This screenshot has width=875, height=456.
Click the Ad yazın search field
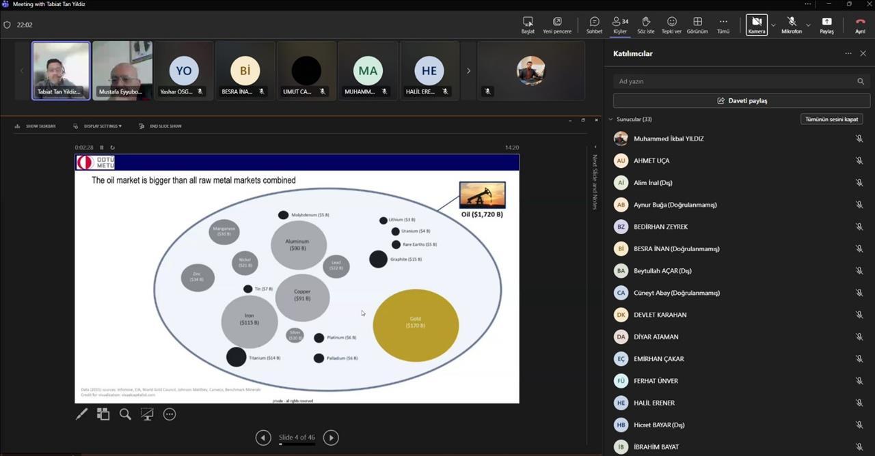[735, 81]
